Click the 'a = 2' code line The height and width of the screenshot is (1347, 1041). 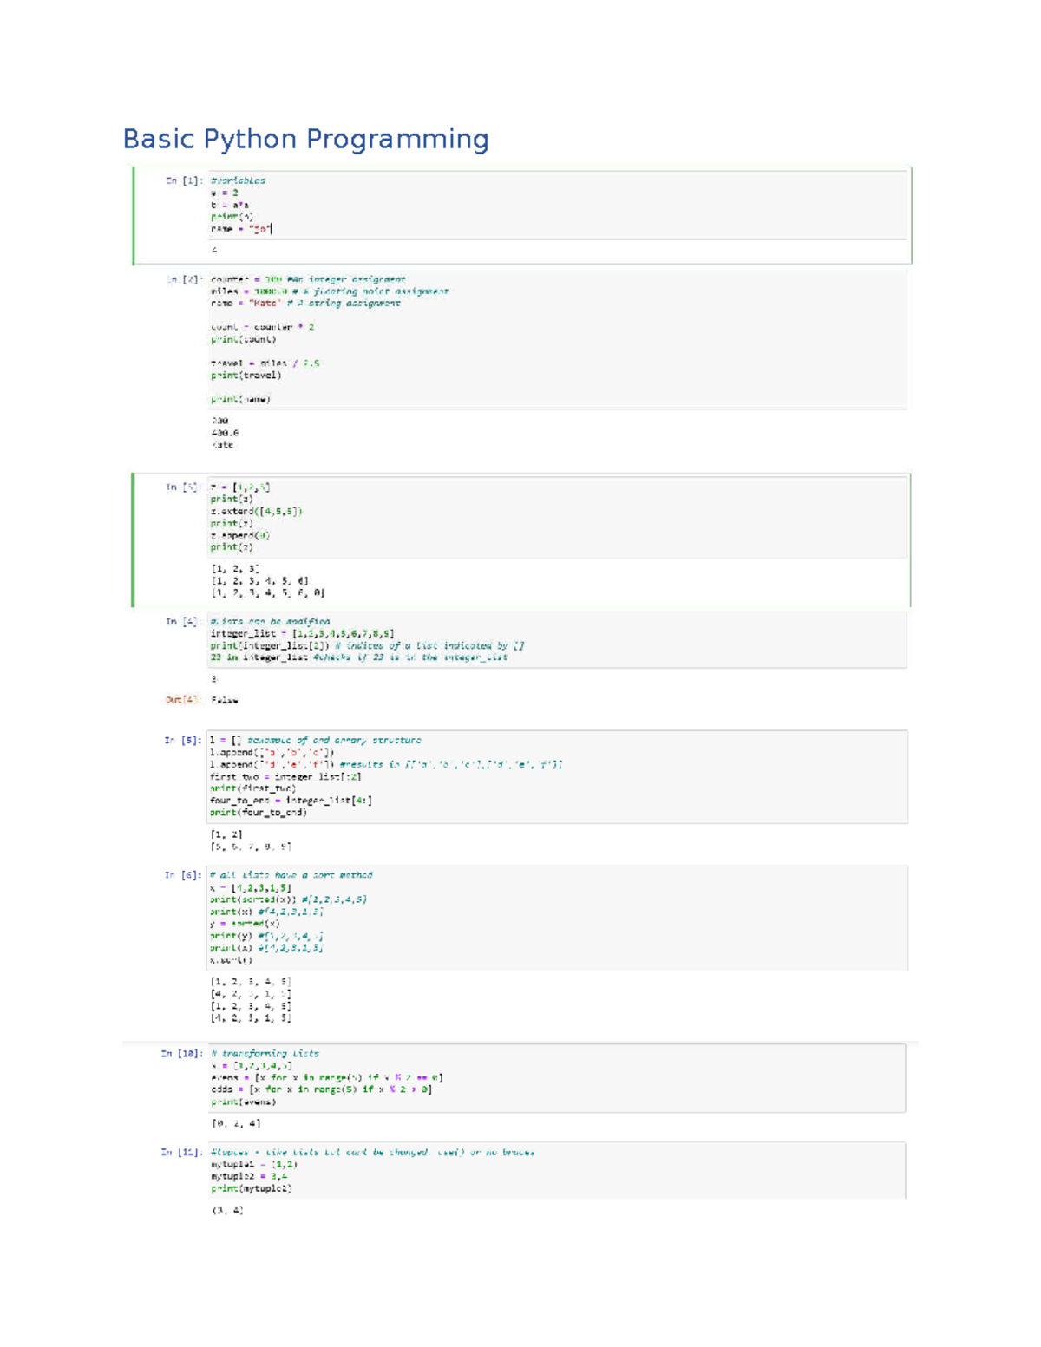tap(224, 193)
